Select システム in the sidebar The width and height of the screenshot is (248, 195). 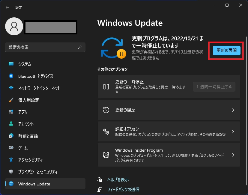click(x=25, y=64)
